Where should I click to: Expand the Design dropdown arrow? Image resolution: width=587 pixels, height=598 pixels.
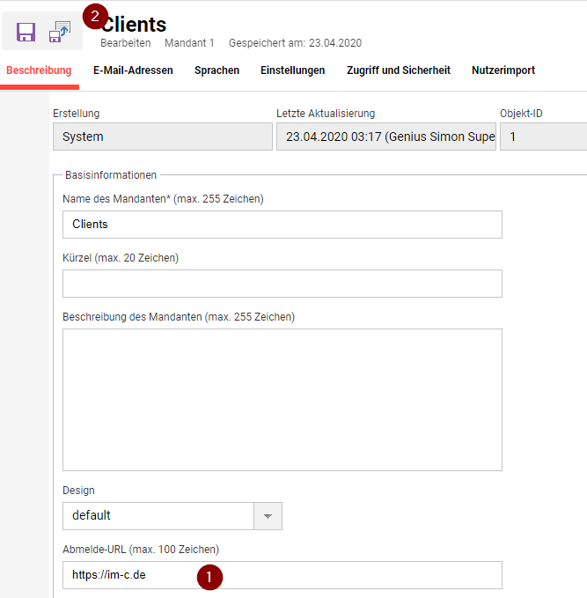(x=268, y=516)
